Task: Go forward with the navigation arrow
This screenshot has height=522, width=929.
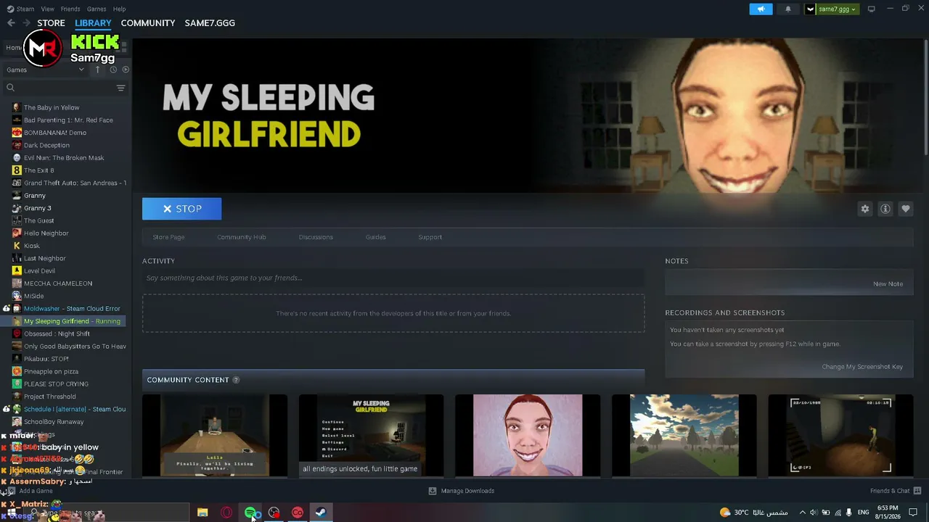Action: 26,23
